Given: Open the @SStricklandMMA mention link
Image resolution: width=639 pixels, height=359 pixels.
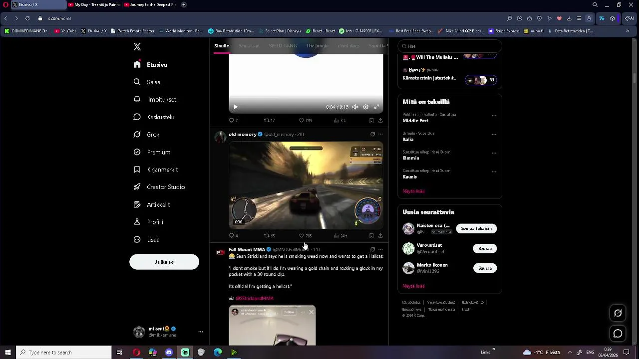Looking at the screenshot, I should click(x=255, y=298).
